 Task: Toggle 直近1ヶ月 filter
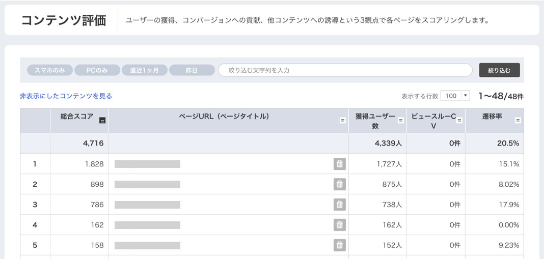tap(144, 70)
